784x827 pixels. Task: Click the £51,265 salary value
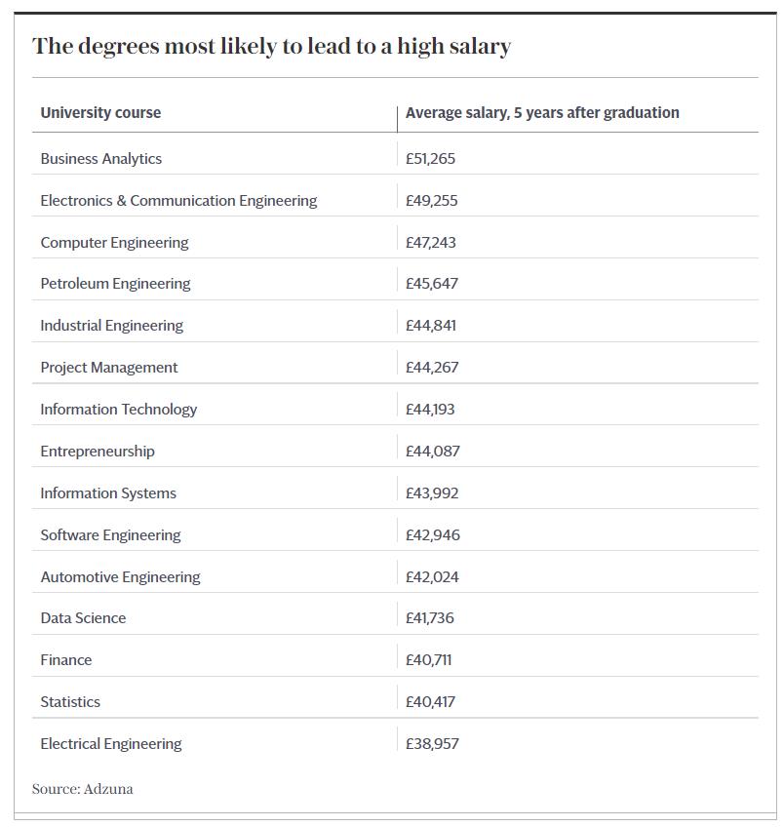[430, 158]
